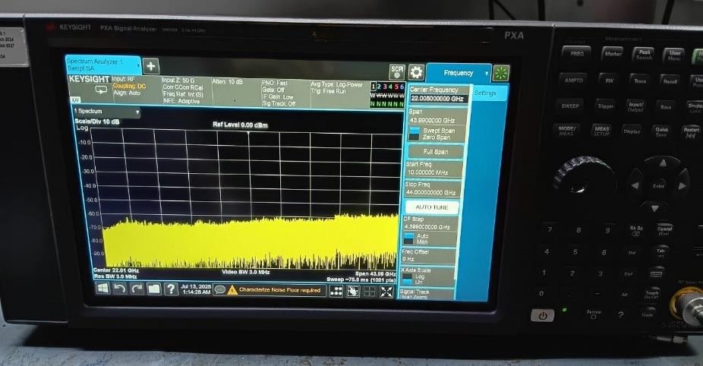Open the Input RF Coupling meas bar section
Screen dimensions: 703x366
(x=136, y=89)
